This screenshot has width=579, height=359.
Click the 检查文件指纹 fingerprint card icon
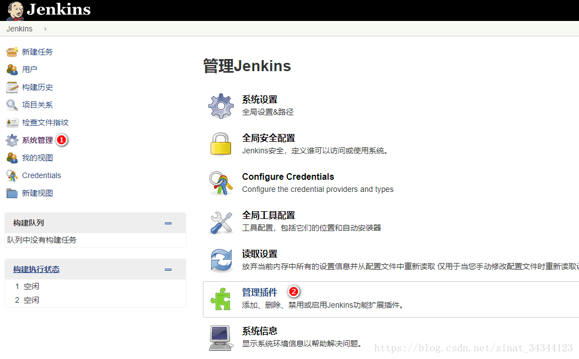tap(12, 122)
